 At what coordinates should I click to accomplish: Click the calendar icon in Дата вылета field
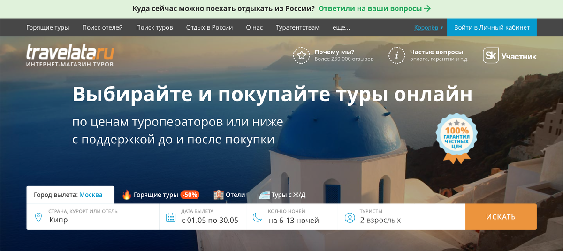(171, 217)
